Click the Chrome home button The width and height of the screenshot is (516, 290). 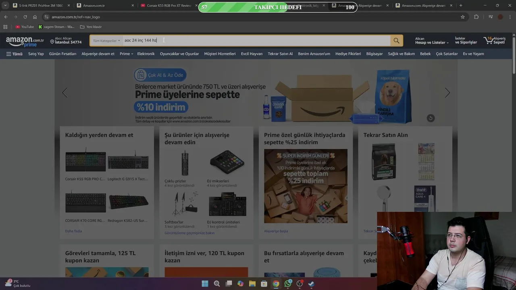point(35,17)
